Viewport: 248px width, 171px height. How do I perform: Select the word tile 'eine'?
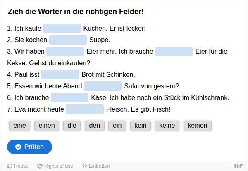click(19, 126)
